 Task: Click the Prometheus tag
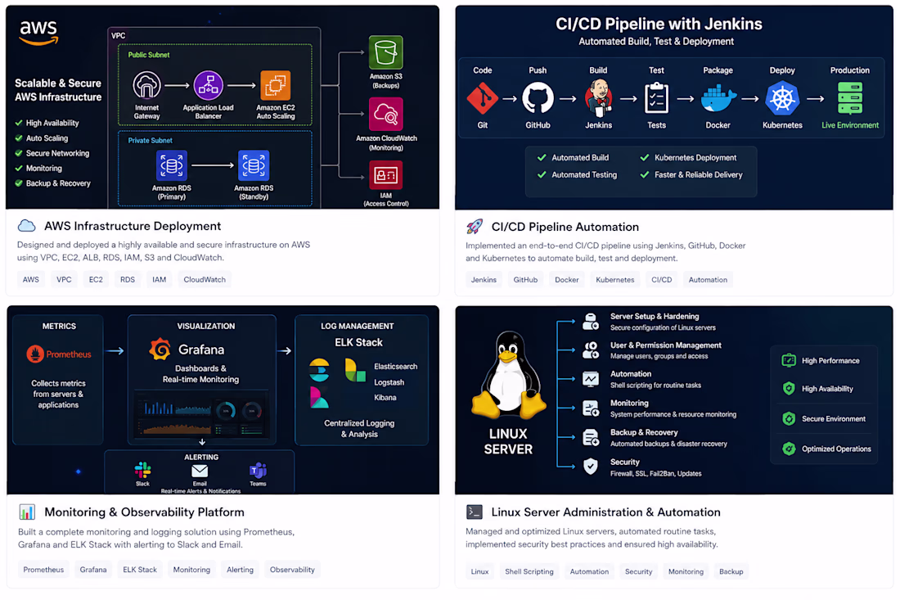point(43,570)
